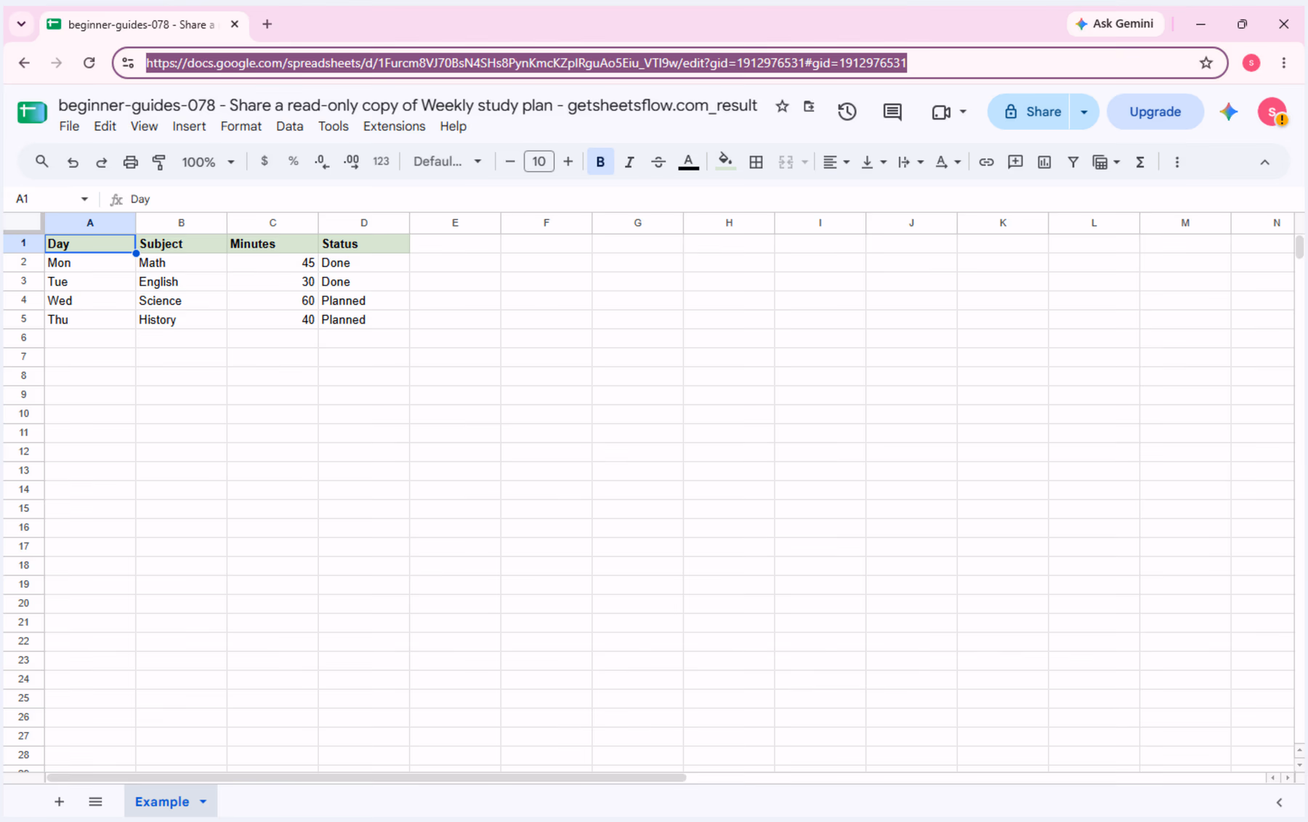Screen dimensions: 1308x822
Task: Hide the menus with the collapse arrow
Action: click(x=1264, y=162)
